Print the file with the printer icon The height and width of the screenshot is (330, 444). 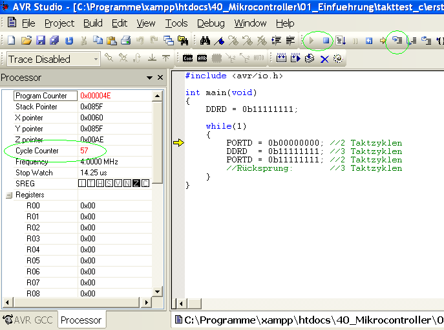[x=126, y=41]
